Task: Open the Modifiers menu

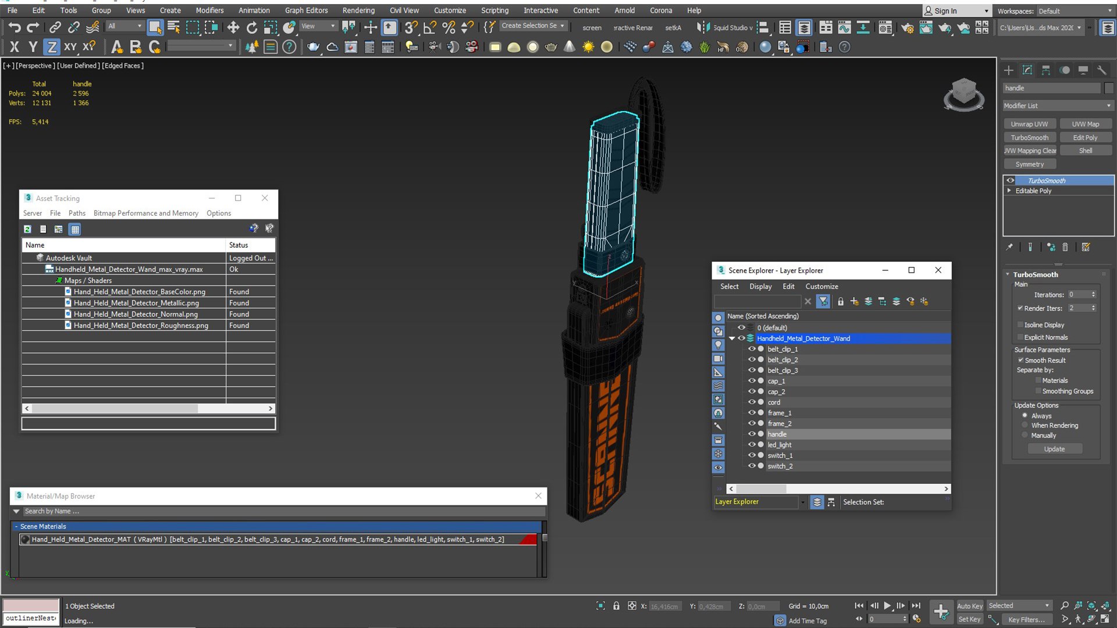Action: pyautogui.click(x=209, y=10)
